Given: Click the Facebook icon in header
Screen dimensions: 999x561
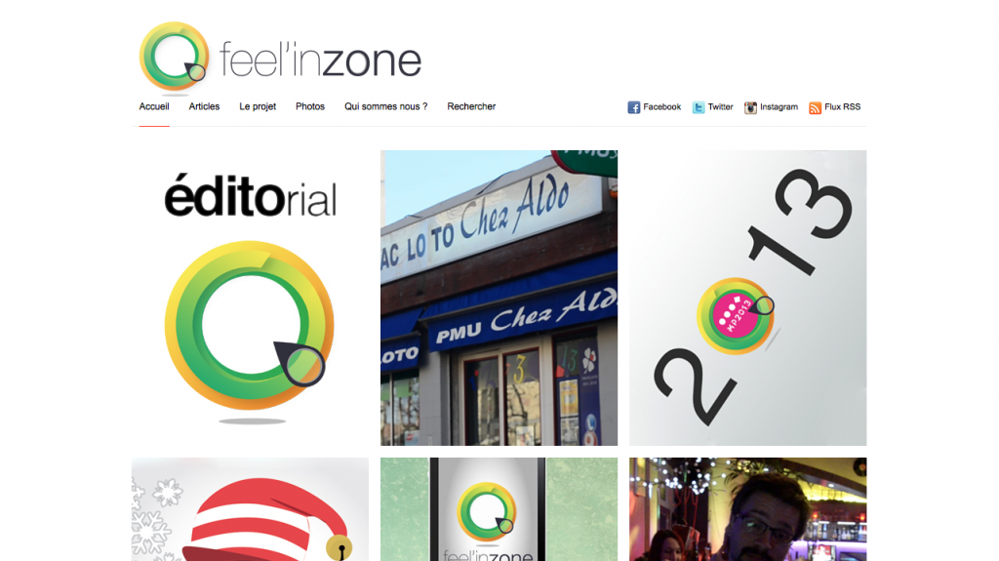Looking at the screenshot, I should [x=633, y=107].
